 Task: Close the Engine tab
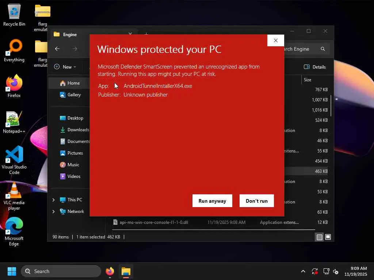(130, 34)
